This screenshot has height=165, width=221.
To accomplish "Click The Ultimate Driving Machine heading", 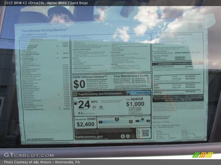I will 44,30.
